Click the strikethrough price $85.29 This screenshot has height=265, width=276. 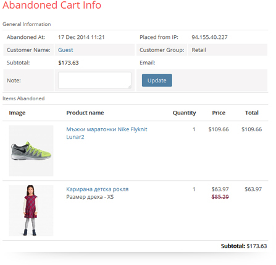[220, 197]
